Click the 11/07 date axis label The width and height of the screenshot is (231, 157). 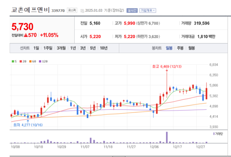click(85, 147)
